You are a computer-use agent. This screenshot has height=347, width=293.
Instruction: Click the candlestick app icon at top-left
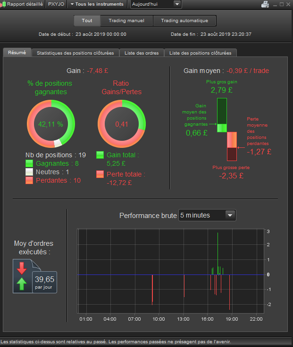(3, 4)
